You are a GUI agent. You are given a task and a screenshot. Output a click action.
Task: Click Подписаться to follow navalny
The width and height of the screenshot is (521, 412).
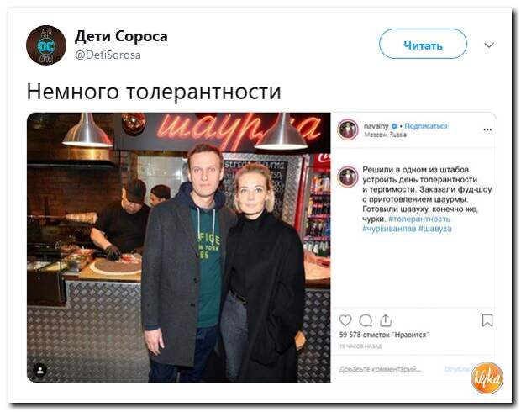click(x=426, y=125)
